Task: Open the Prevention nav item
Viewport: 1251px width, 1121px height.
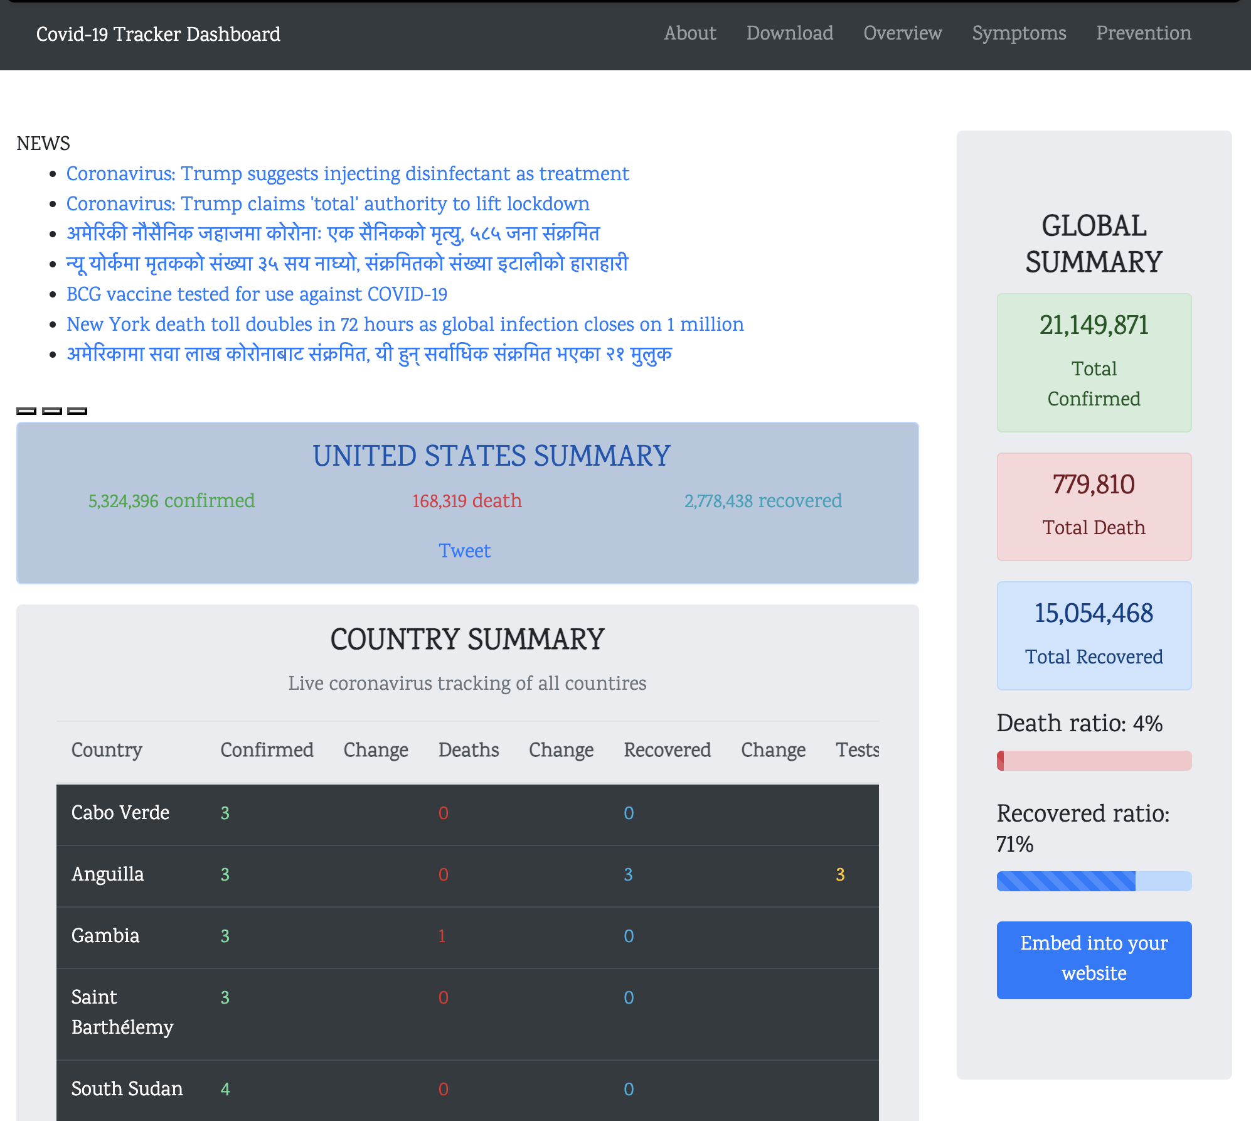Action: (1144, 33)
